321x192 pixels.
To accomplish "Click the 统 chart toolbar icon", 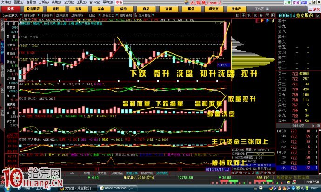I will click(255, 15).
